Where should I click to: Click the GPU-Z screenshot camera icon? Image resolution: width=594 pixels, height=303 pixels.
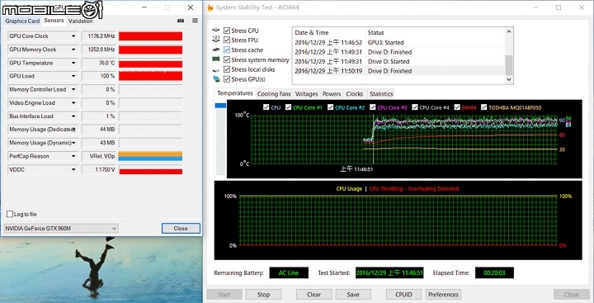click(181, 21)
